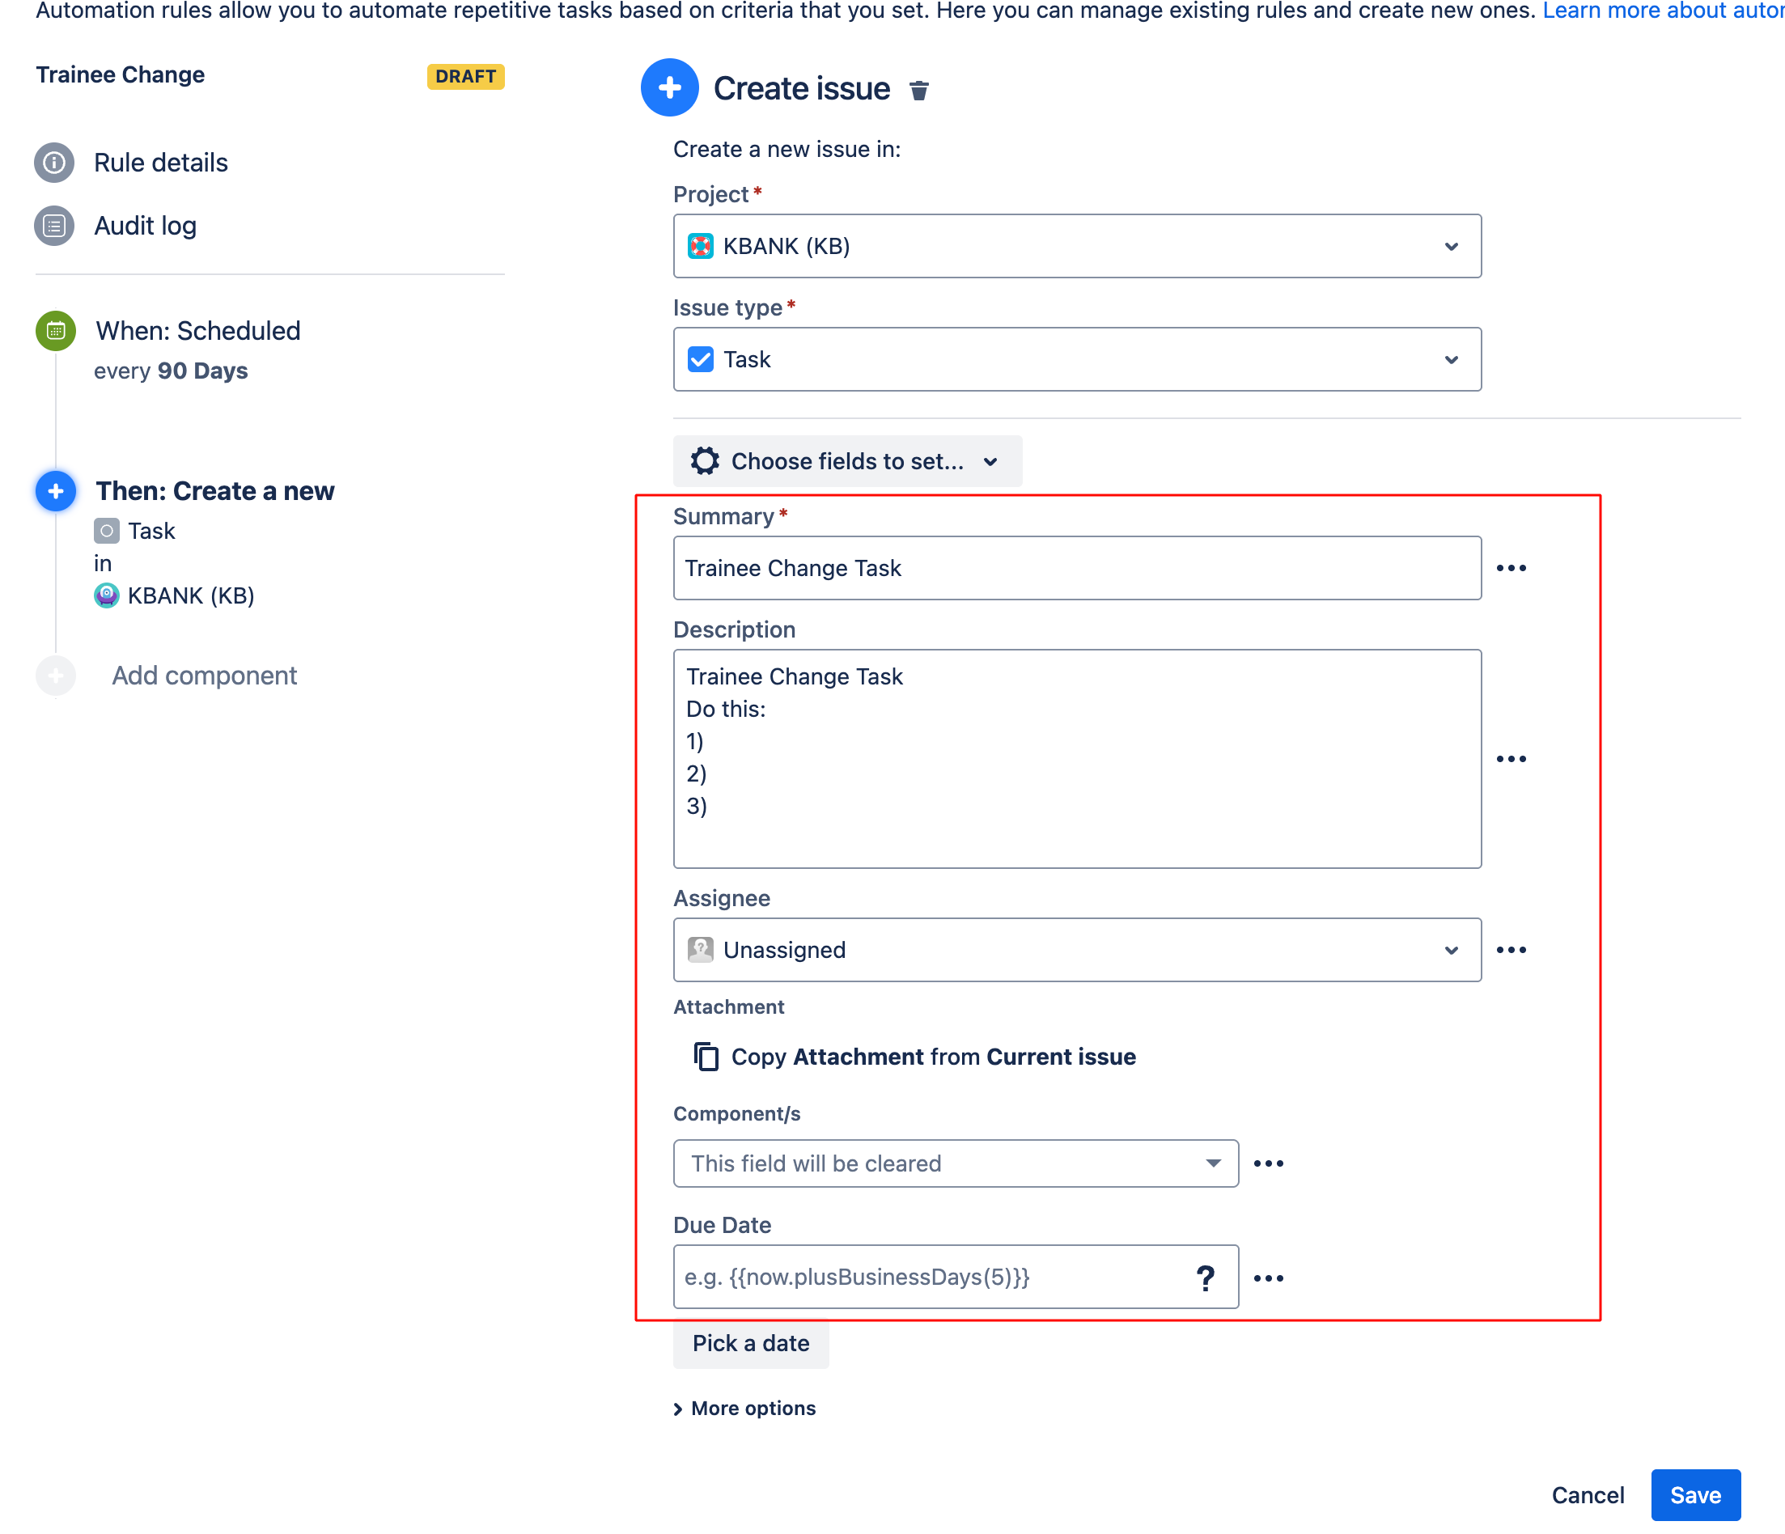This screenshot has height=1534, width=1785.
Task: Open the ellipsis menu beside the Summary field
Action: (x=1512, y=566)
